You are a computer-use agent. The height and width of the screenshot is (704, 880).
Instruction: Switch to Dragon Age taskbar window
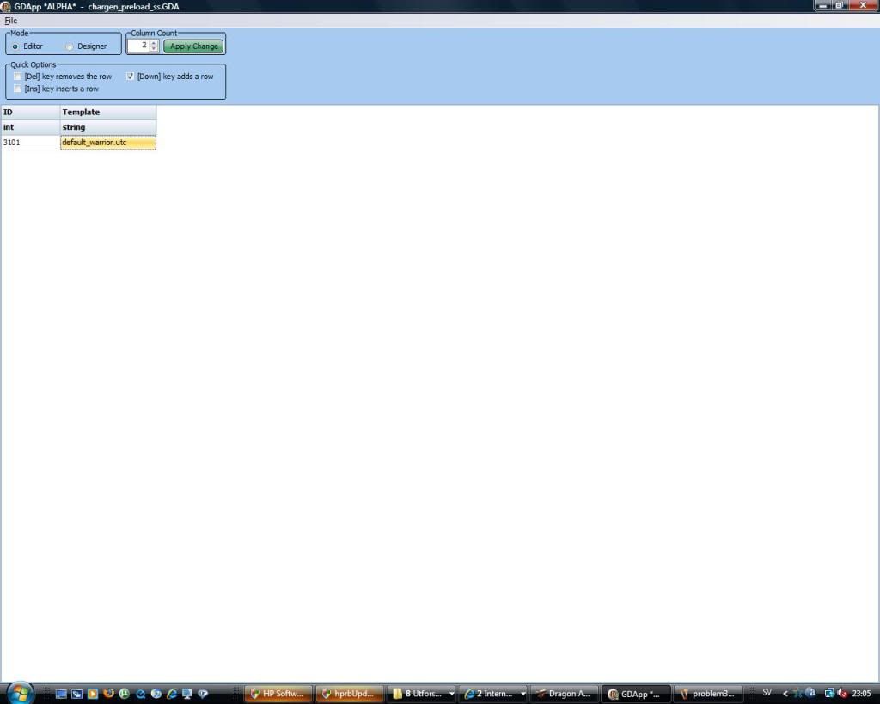(563, 694)
